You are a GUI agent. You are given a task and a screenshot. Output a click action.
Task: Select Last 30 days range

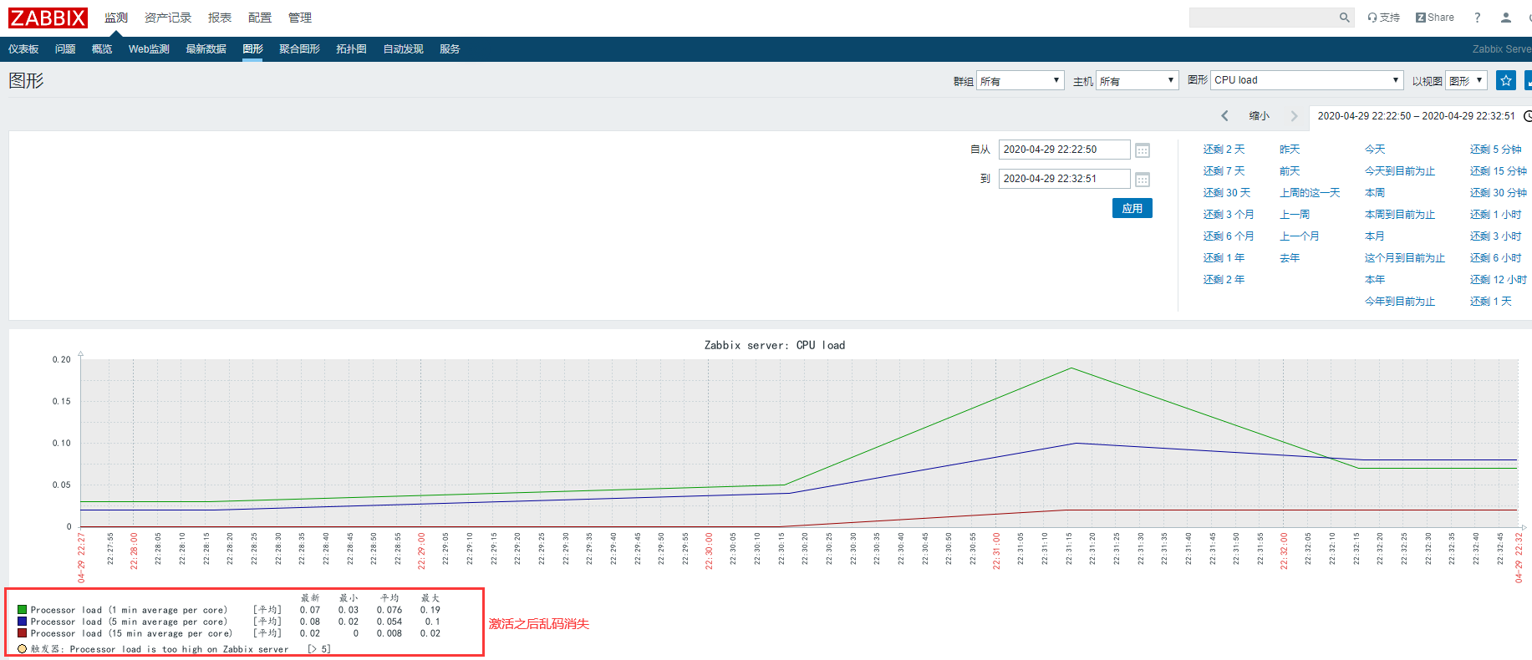pos(1227,193)
